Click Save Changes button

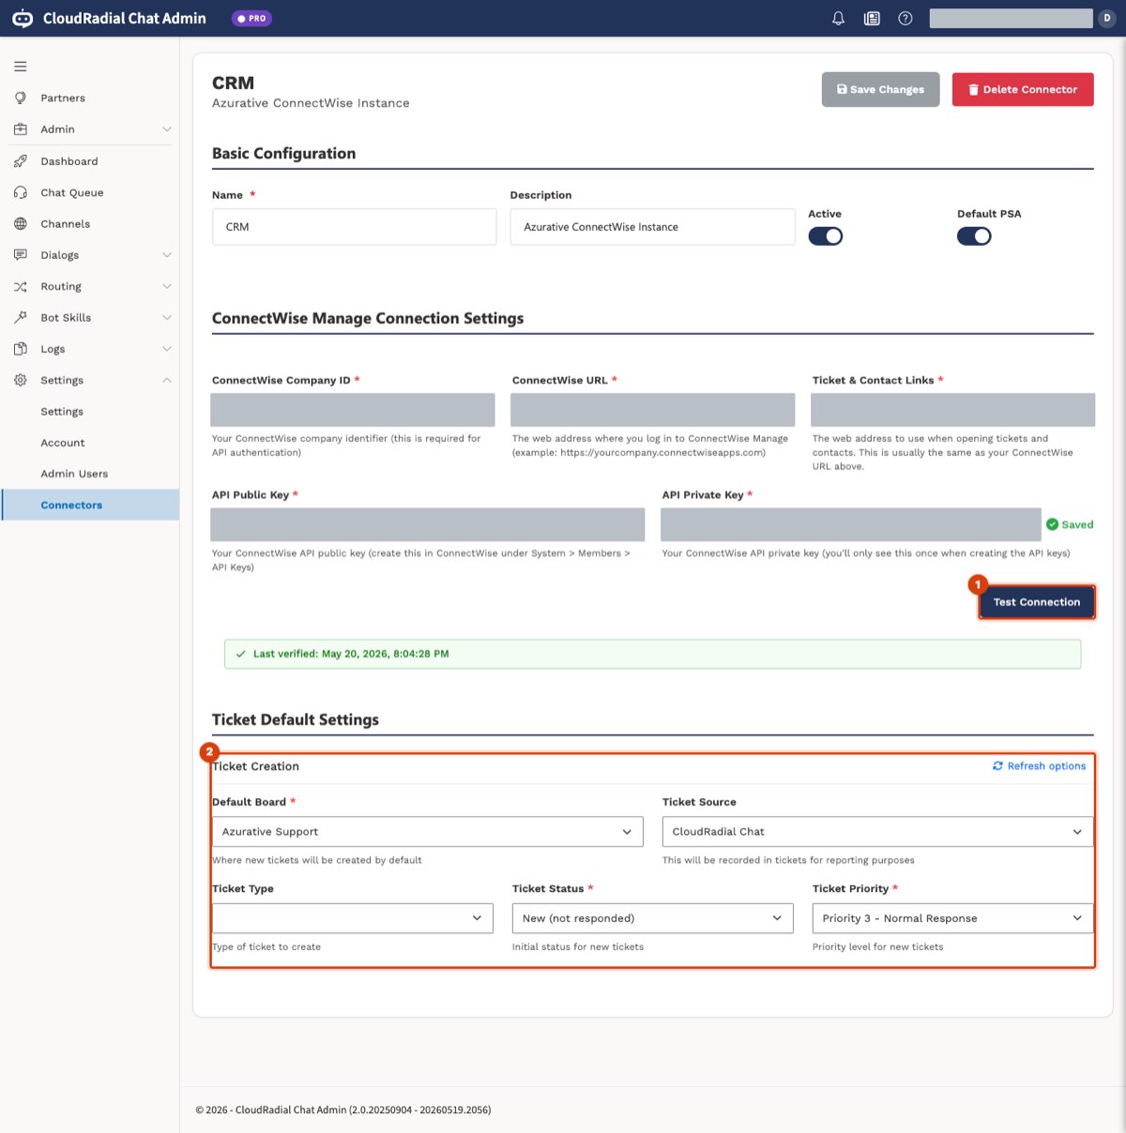(880, 89)
